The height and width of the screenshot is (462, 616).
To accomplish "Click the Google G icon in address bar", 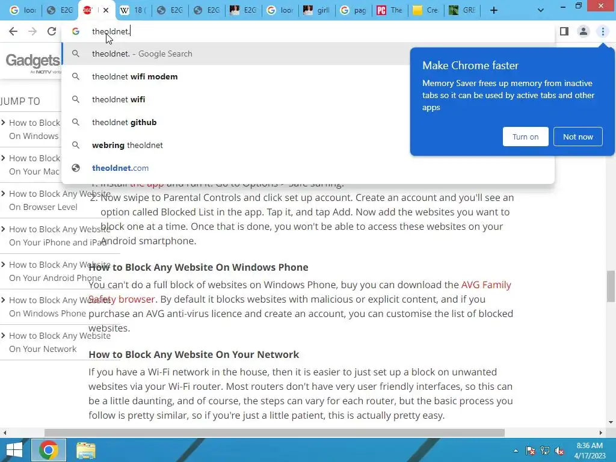I will tap(76, 31).
